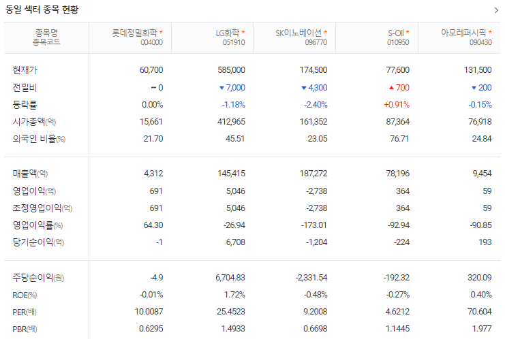Click the PER(배) row label
Screen dimensions: 505x339
pos(25,312)
